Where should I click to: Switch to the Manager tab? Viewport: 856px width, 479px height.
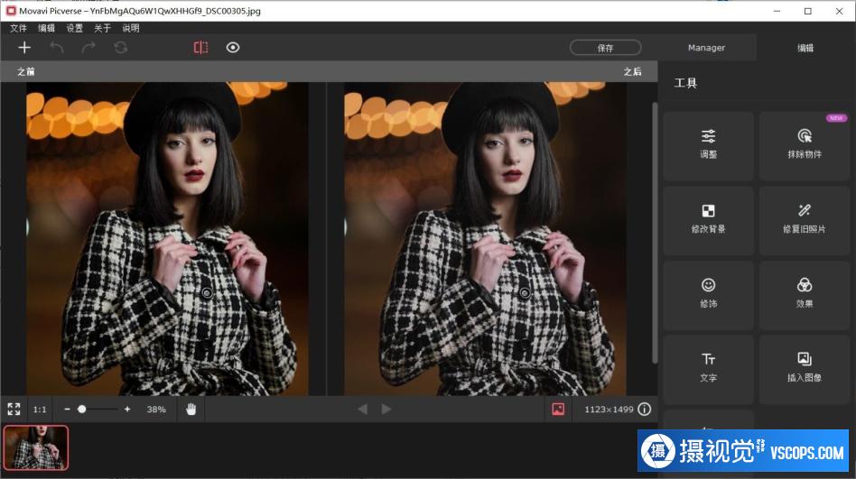pyautogui.click(x=706, y=48)
